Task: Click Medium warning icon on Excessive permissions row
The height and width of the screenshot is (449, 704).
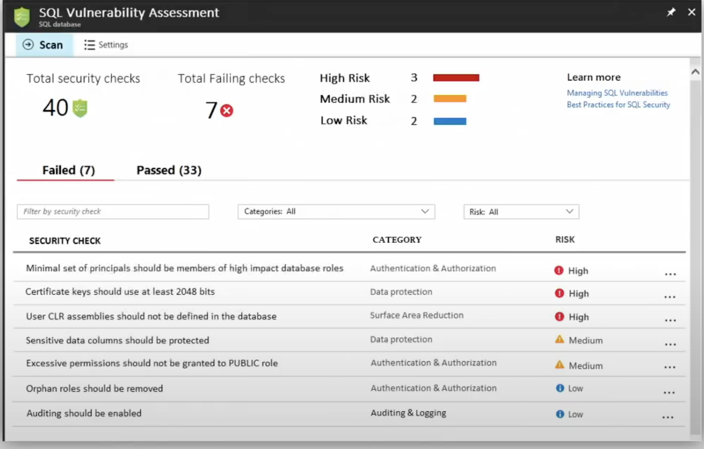Action: coord(559,364)
